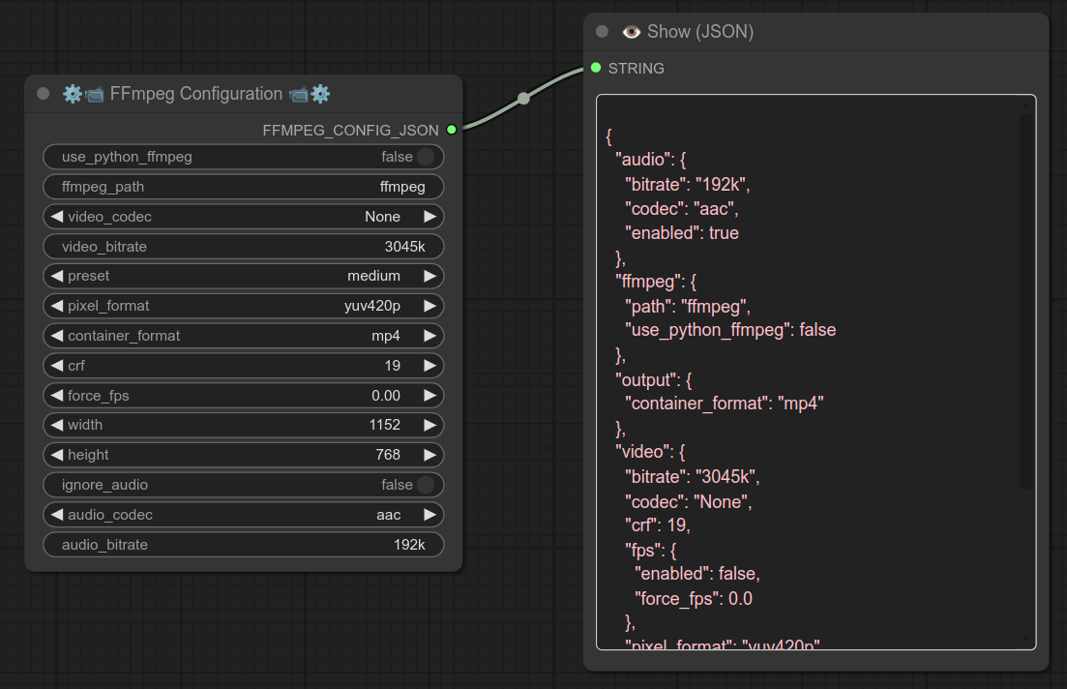The width and height of the screenshot is (1067, 689).
Task: Click the right arrow on video_codec
Action: [x=429, y=216]
